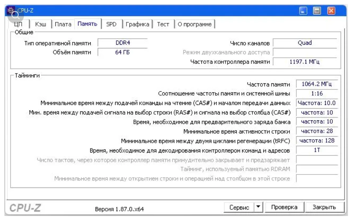Click the Время, необходимое для предварительного заряда банка label
This screenshot has height=218, width=350.
[212, 122]
